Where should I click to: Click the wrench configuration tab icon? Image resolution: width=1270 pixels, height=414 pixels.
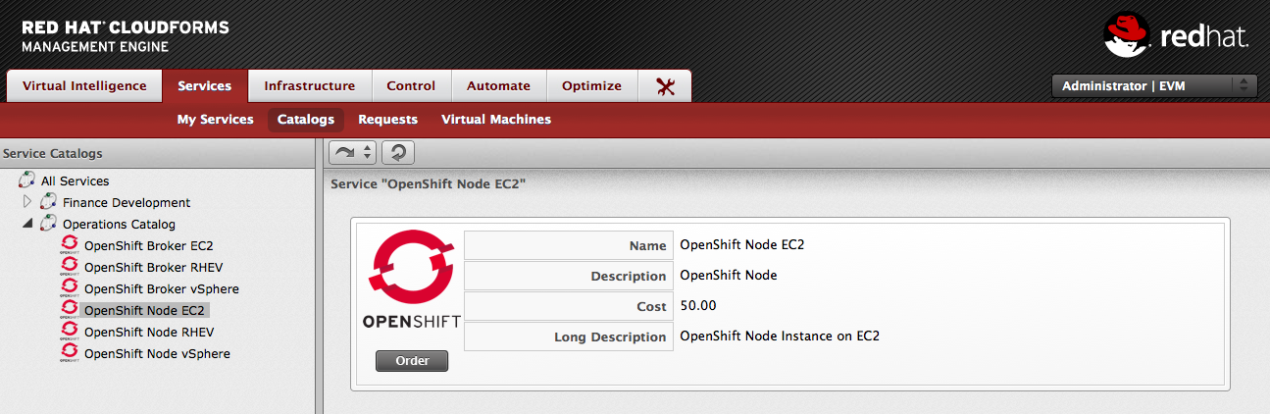(665, 86)
